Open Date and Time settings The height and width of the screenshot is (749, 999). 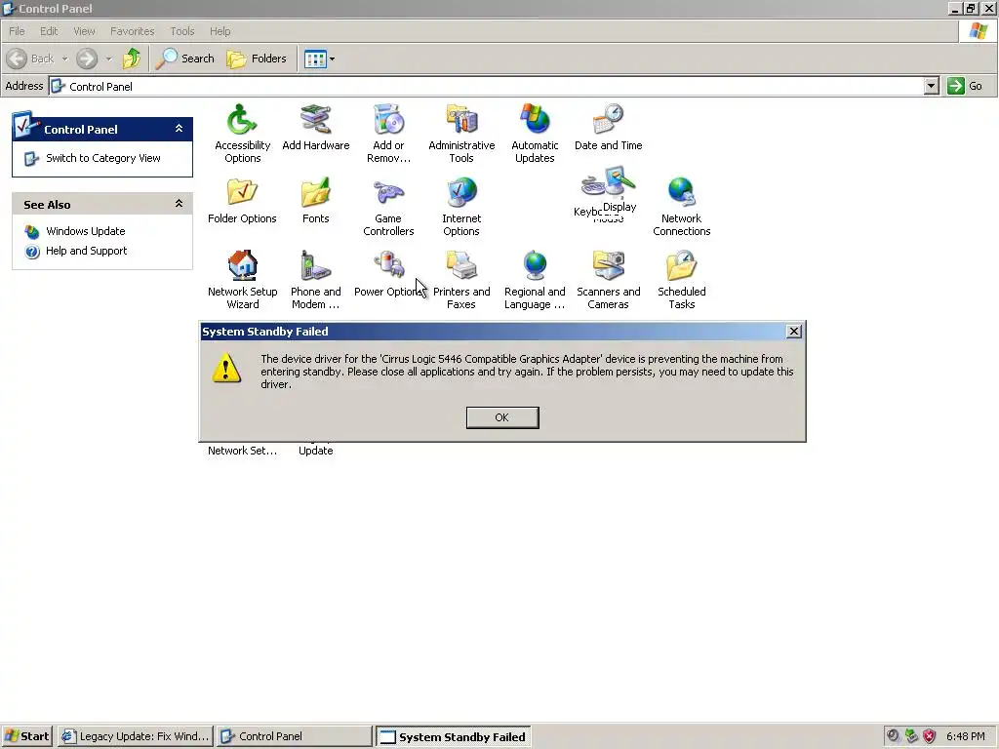(608, 128)
